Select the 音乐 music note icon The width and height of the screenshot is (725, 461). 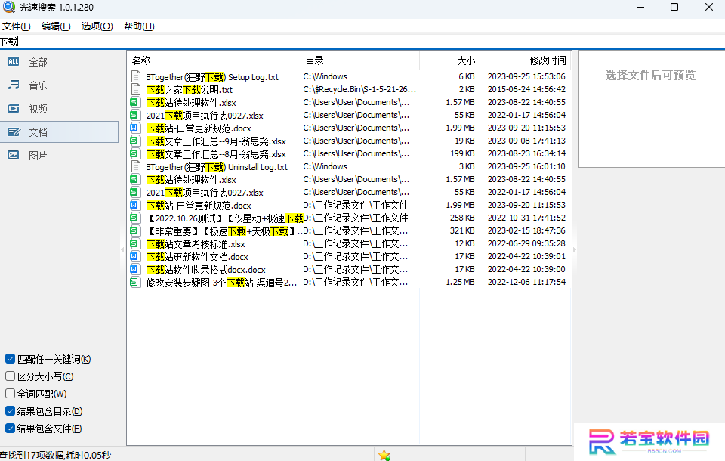tap(14, 85)
